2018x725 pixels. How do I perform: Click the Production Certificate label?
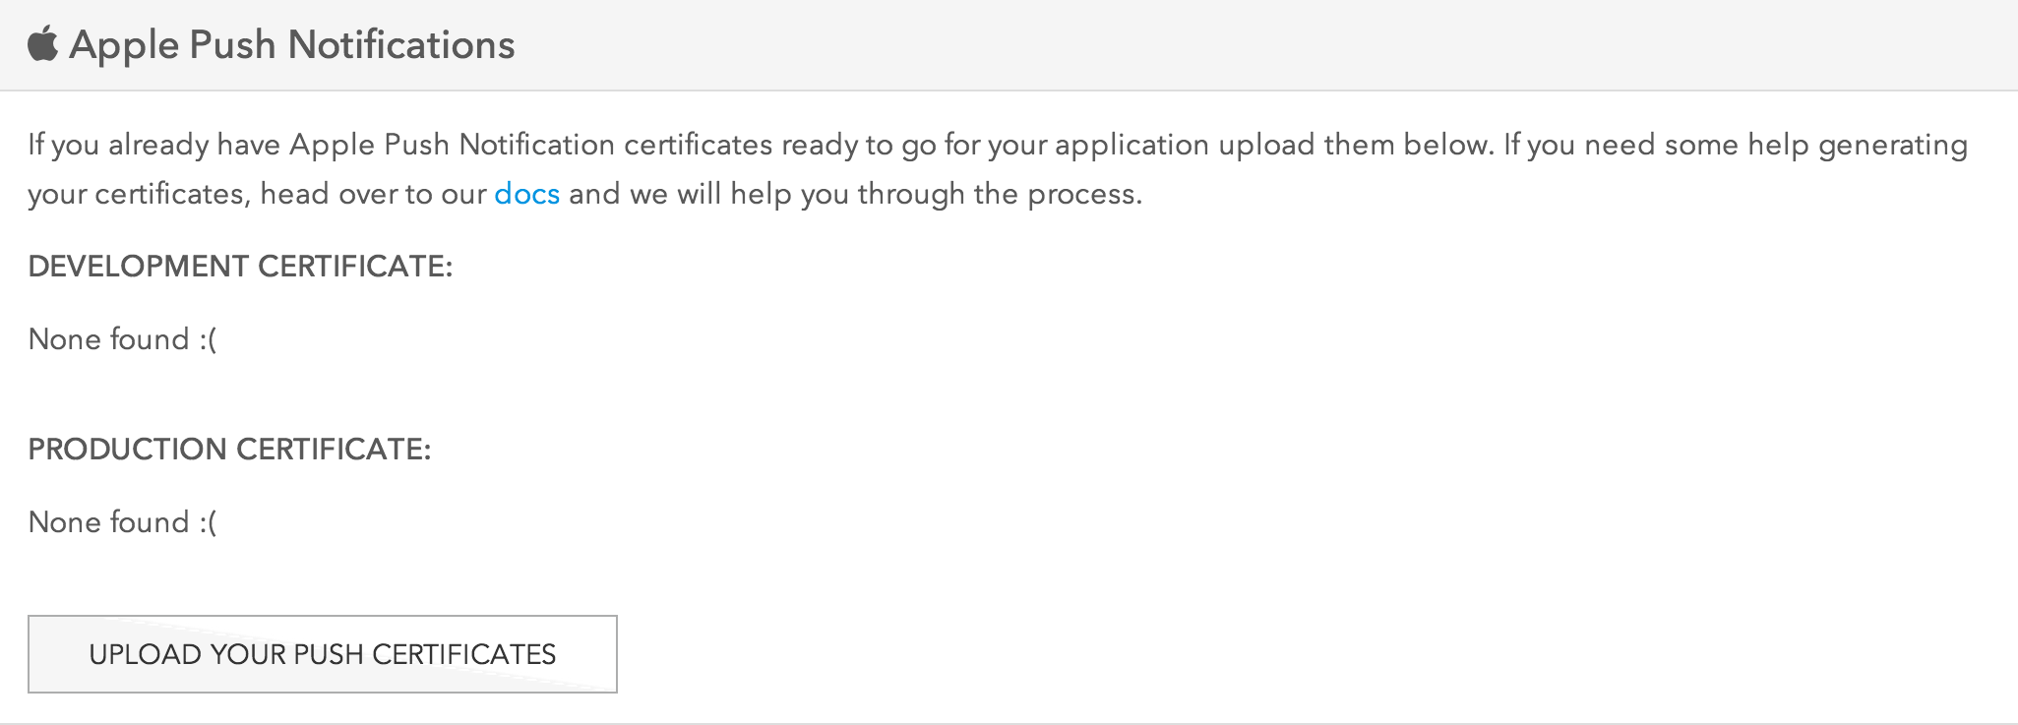pyautogui.click(x=229, y=450)
